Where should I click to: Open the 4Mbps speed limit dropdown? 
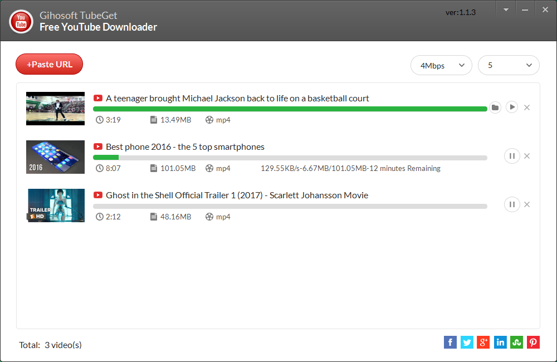click(441, 65)
